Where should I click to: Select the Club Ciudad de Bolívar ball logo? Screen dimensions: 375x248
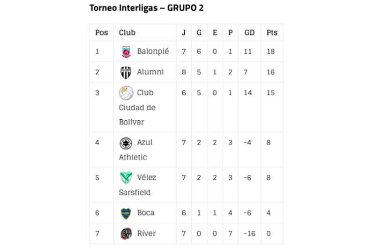pos(126,93)
